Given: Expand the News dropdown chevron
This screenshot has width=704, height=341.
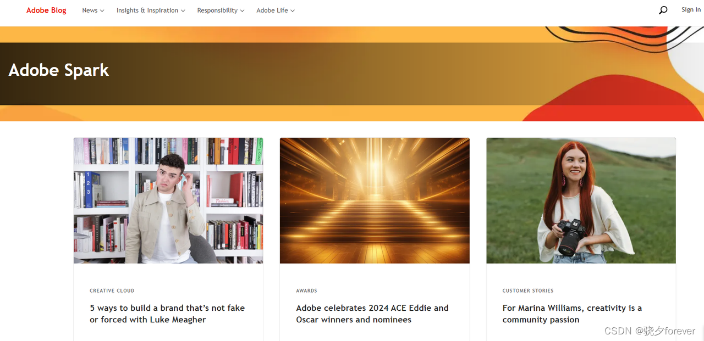Looking at the screenshot, I should [x=102, y=11].
